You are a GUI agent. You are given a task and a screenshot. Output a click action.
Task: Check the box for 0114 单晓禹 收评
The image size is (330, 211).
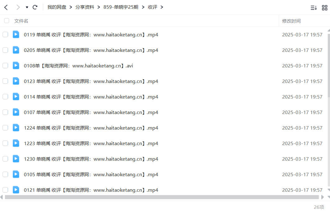[5, 97]
